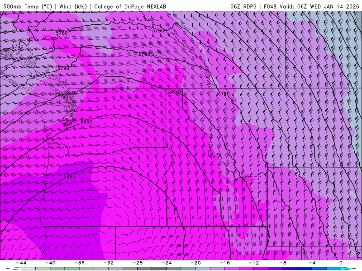Click 'College of DuPage NEXLAB' header text
This screenshot has width=362, height=271.
(x=130, y=6)
